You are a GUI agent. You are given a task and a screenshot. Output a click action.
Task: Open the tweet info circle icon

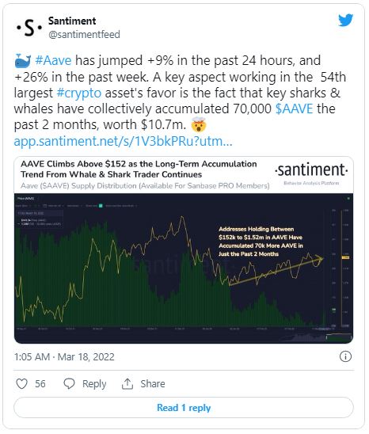345,356
